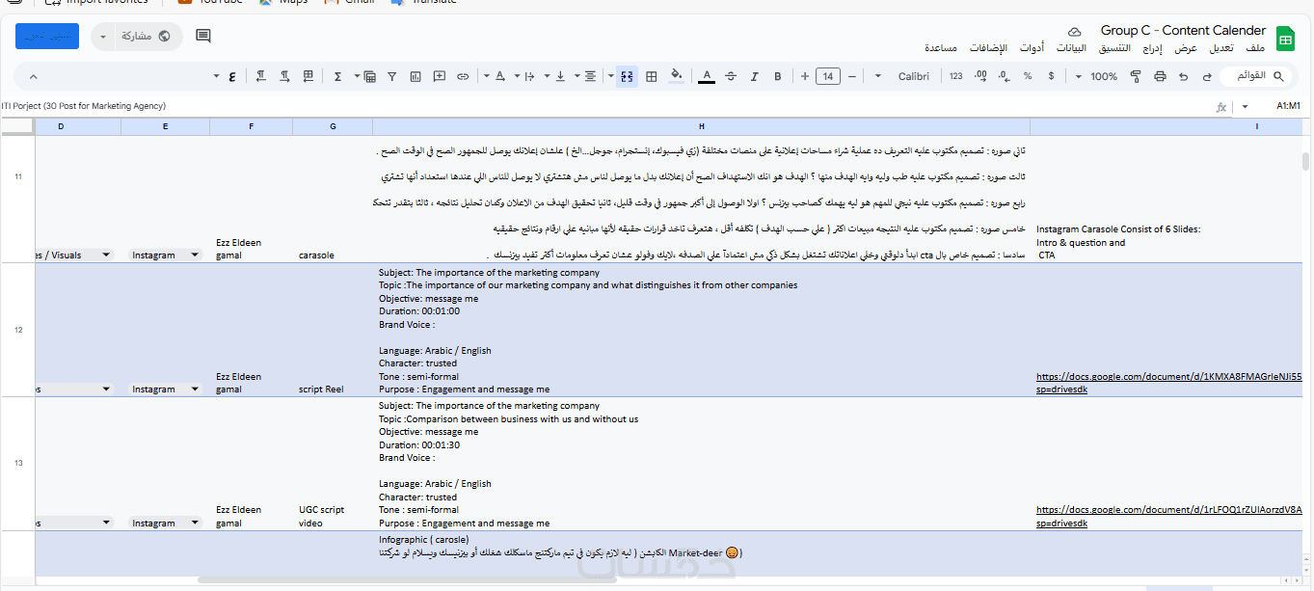The width and height of the screenshot is (1314, 591).
Task: Select the paint format roller icon
Action: tap(1136, 76)
